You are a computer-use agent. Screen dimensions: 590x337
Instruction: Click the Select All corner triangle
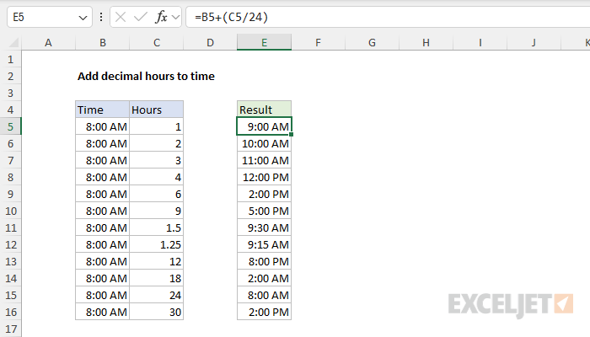(x=13, y=42)
